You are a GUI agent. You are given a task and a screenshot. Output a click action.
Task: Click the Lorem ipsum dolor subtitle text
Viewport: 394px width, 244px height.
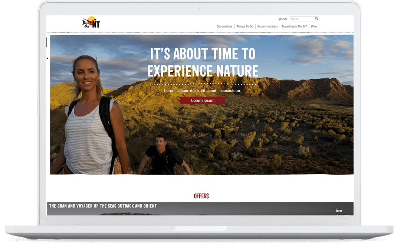coord(203,91)
